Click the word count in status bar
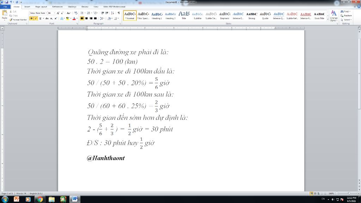 click(21, 193)
